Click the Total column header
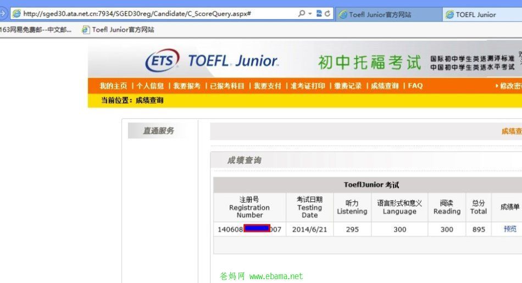522x283 pixels. 479,207
